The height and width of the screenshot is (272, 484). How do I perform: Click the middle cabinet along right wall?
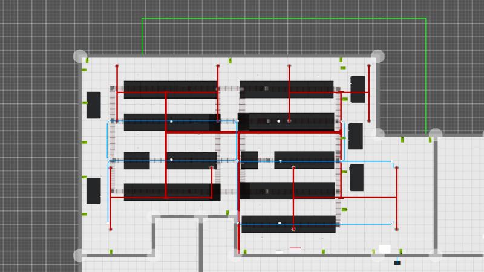point(355,136)
